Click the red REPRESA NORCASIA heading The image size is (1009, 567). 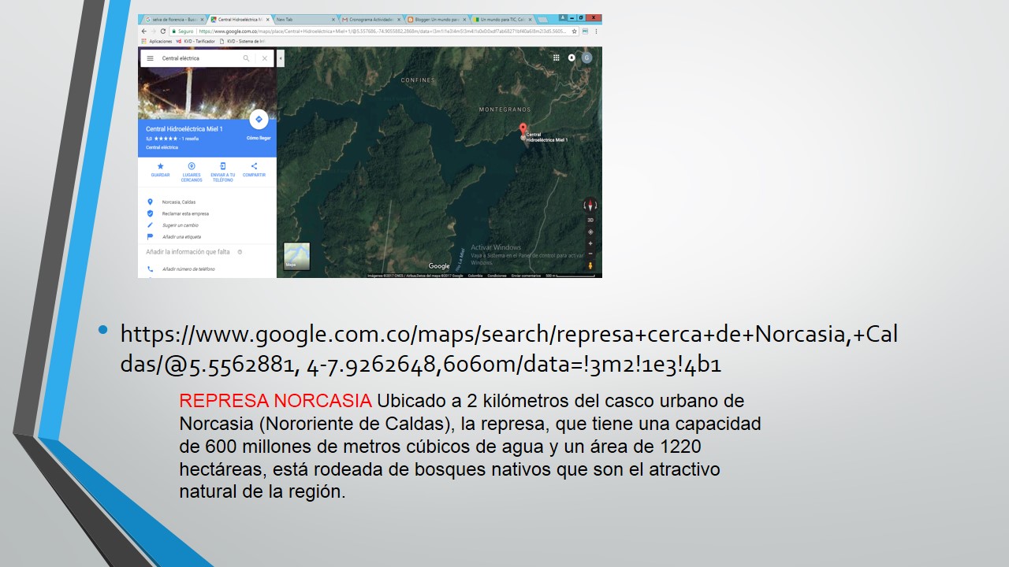pos(275,401)
